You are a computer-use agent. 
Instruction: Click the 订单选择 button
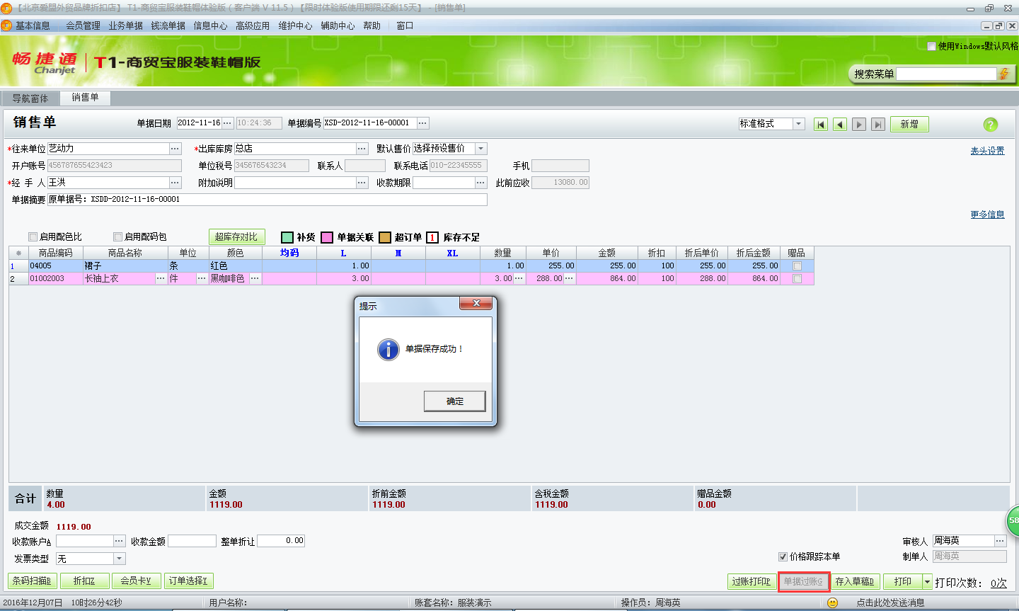188,581
